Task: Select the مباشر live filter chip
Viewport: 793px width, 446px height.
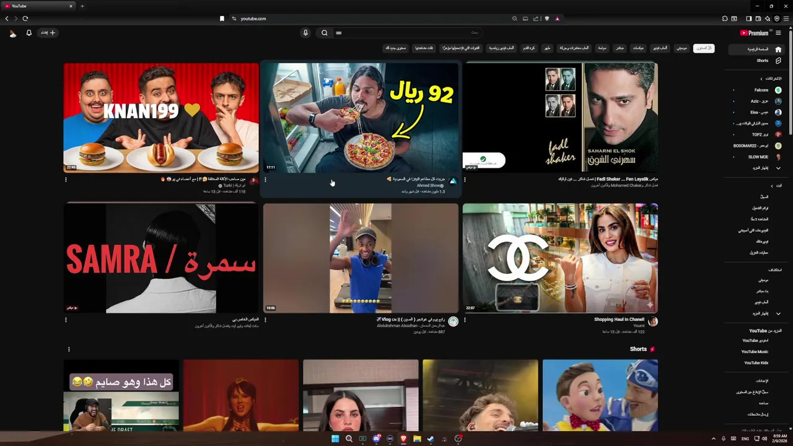Action: [x=620, y=48]
